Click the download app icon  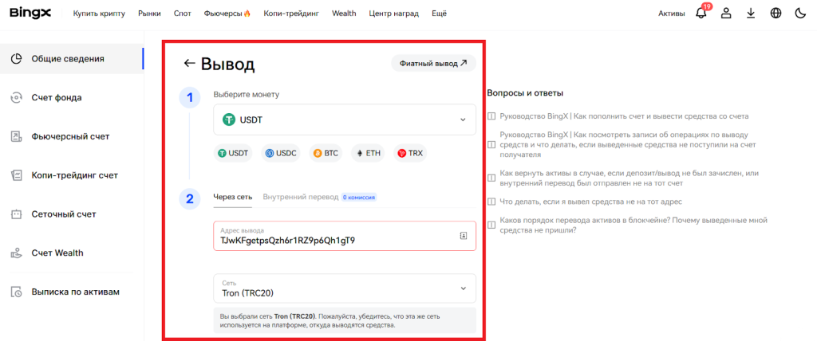(751, 14)
